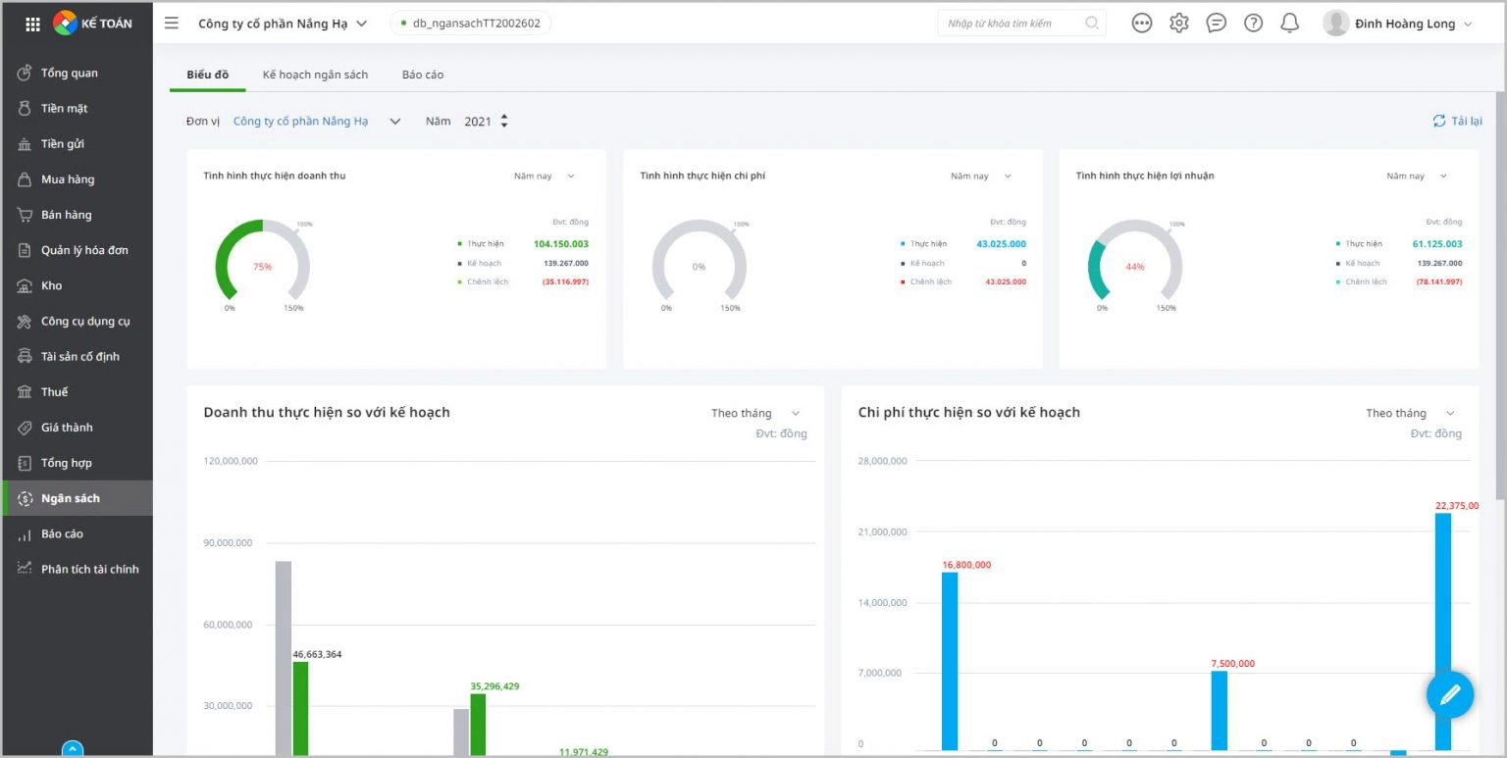This screenshot has width=1507, height=758.
Task: Switch to the Báo cáo tab
Action: [x=423, y=75]
